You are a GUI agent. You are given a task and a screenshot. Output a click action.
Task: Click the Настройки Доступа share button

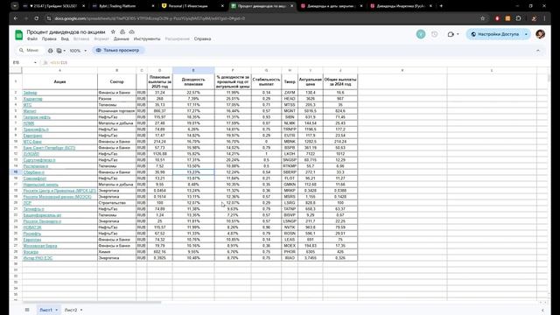pos(494,34)
